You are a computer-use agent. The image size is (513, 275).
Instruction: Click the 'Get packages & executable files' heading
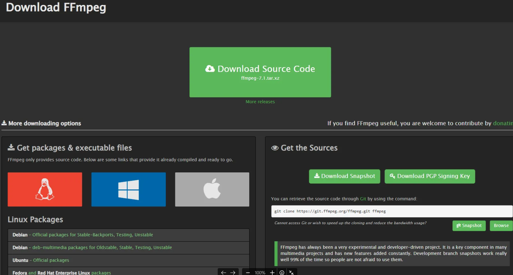click(x=70, y=148)
